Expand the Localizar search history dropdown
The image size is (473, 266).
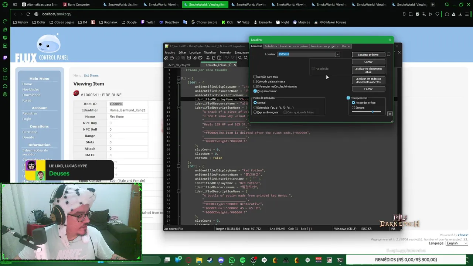(337, 54)
